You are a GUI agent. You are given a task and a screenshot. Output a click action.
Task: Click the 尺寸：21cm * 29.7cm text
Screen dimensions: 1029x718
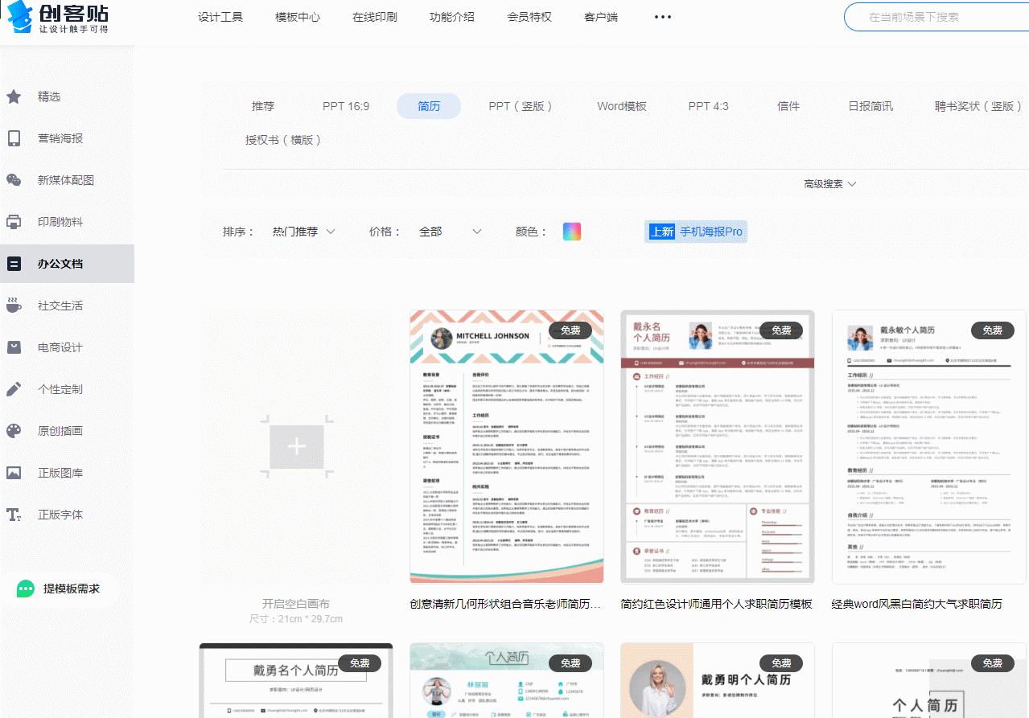296,619
